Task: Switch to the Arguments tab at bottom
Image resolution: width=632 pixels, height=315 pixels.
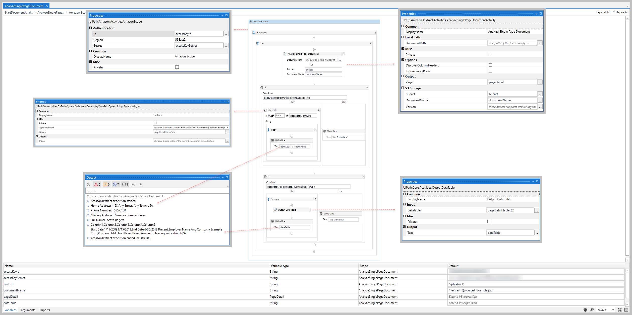Action: tap(28, 310)
